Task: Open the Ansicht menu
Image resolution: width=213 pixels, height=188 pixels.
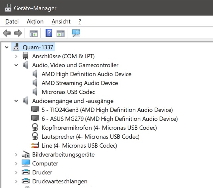Action: [61, 22]
